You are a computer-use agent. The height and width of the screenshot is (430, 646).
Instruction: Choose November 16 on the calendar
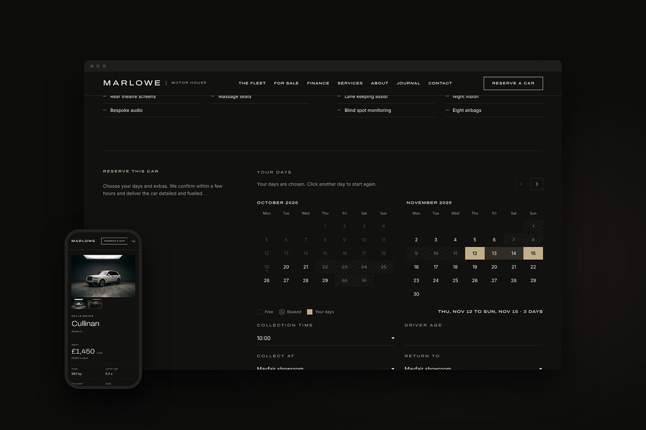[x=416, y=267]
